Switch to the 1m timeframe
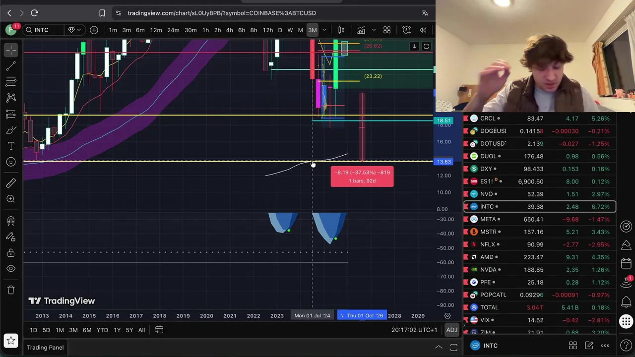 tap(113, 30)
